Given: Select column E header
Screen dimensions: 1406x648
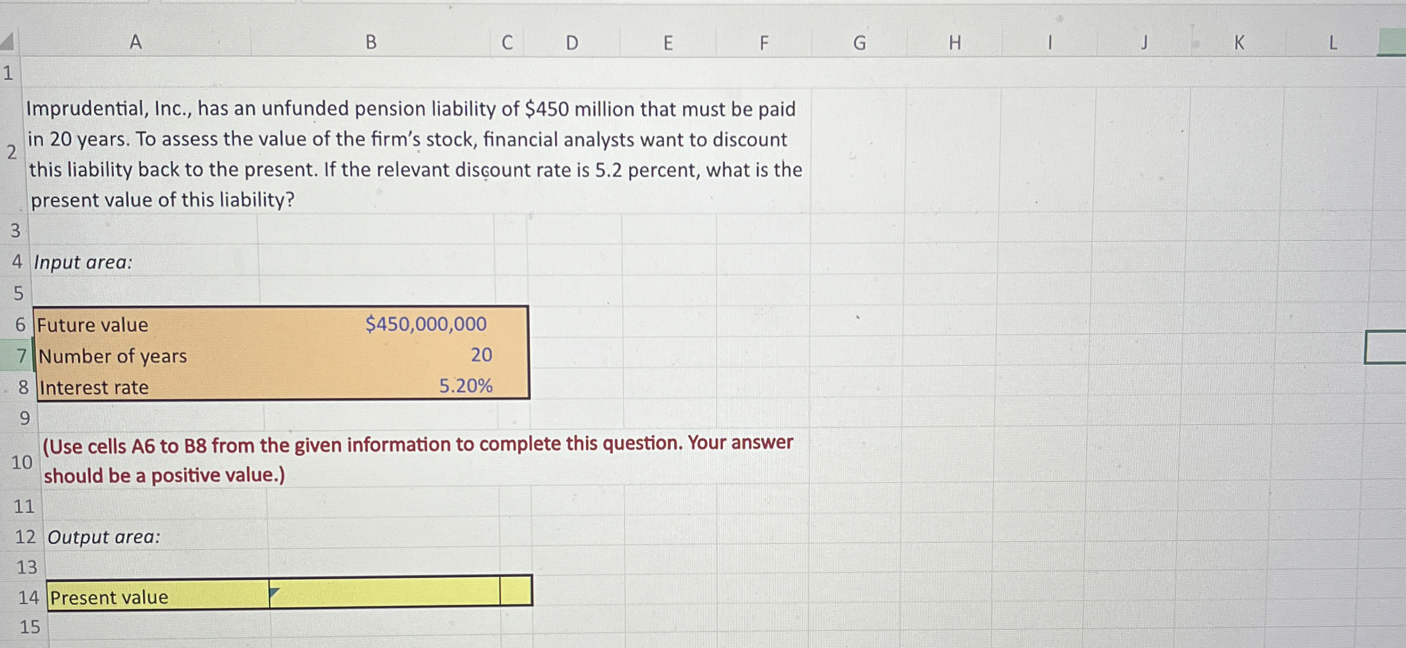Looking at the screenshot, I should pos(668,43).
